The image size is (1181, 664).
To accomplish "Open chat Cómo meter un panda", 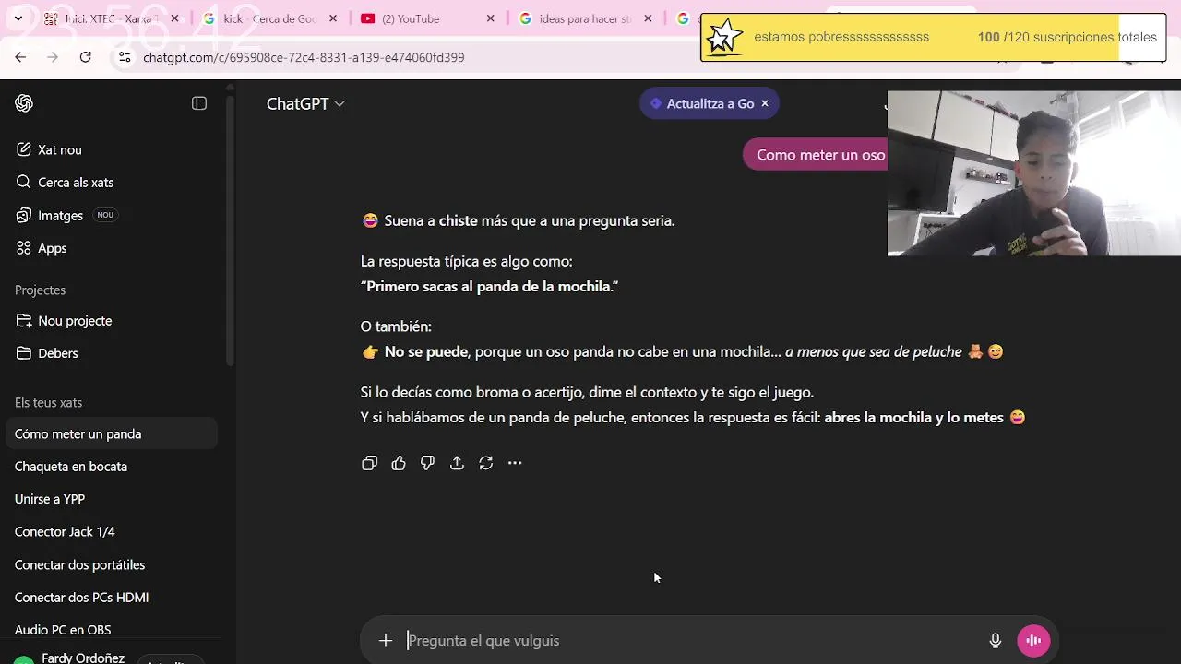I will tap(111, 433).
